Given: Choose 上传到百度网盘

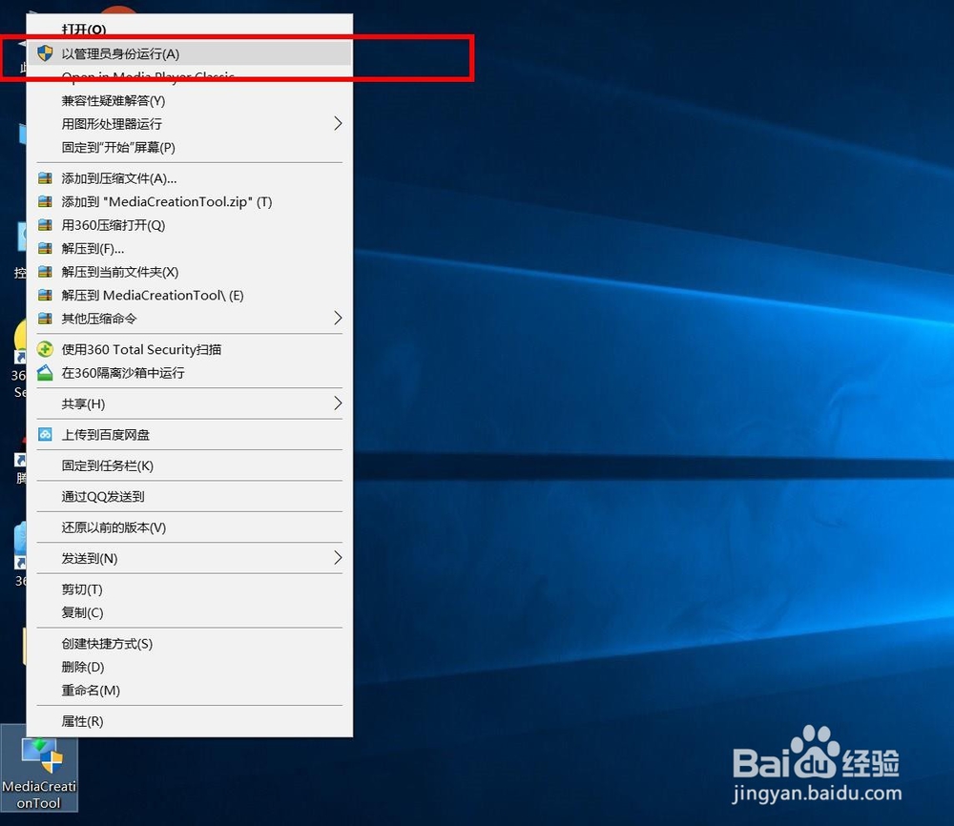Looking at the screenshot, I should point(189,434).
